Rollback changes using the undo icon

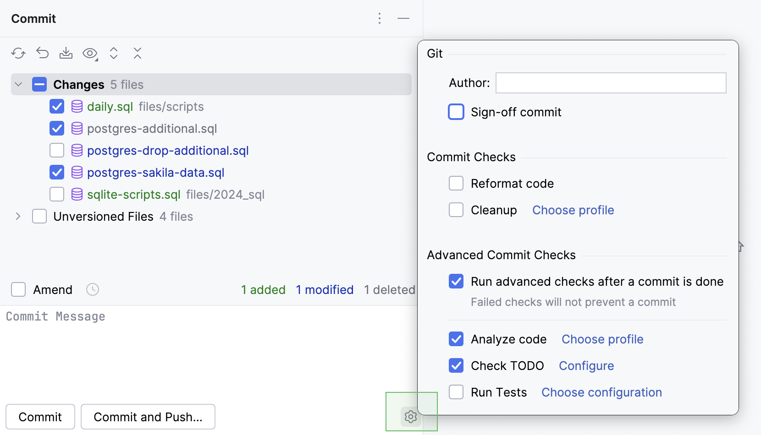point(42,53)
